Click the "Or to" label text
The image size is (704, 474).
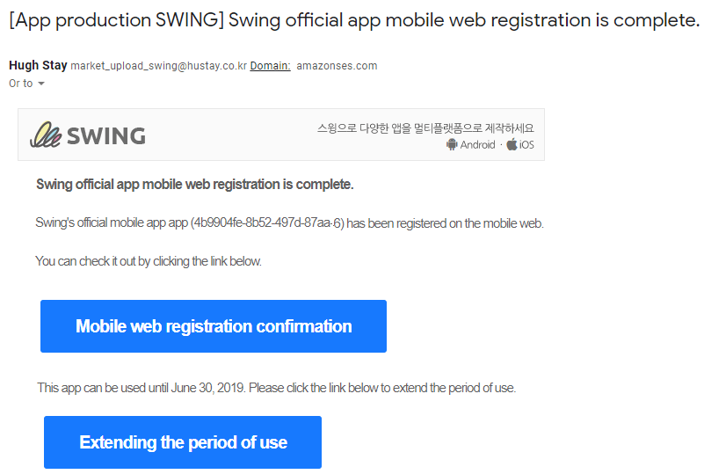[x=20, y=84]
